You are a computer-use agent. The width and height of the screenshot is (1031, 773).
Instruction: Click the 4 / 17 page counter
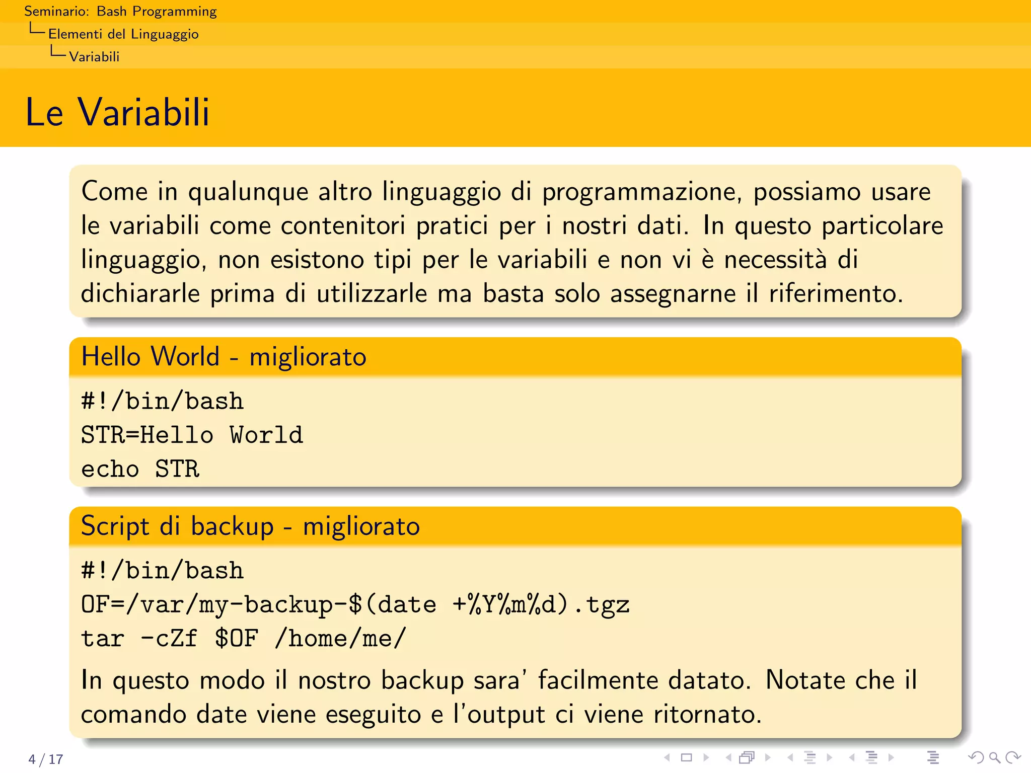point(46,759)
